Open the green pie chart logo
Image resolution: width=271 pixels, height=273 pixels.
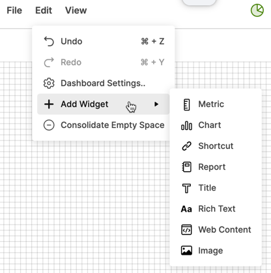click(x=257, y=10)
